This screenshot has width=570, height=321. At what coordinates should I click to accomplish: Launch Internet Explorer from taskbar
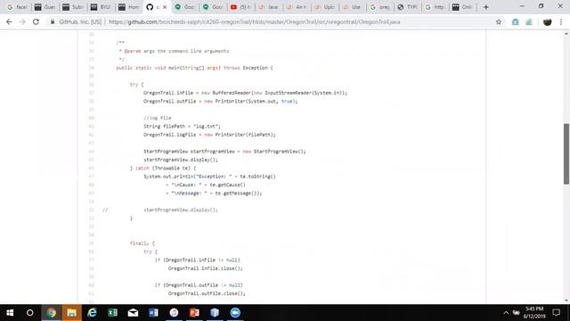(92, 313)
